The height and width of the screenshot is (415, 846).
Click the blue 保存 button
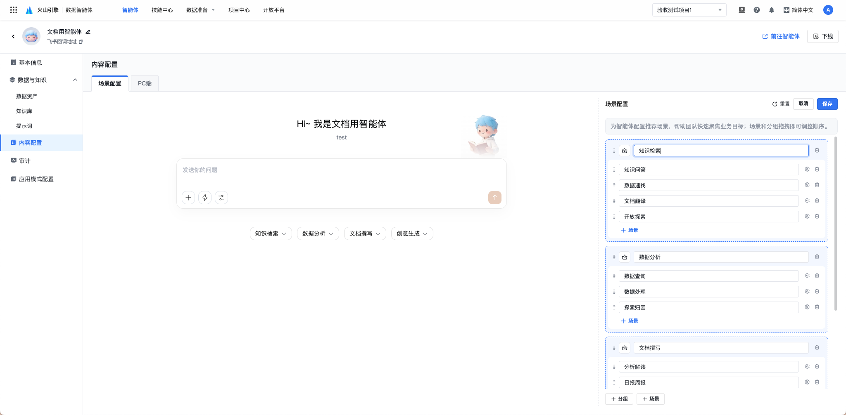tap(827, 104)
